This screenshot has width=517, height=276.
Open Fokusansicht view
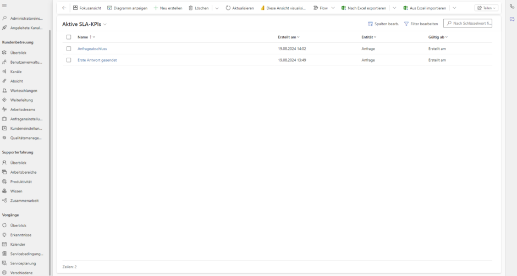click(x=87, y=8)
